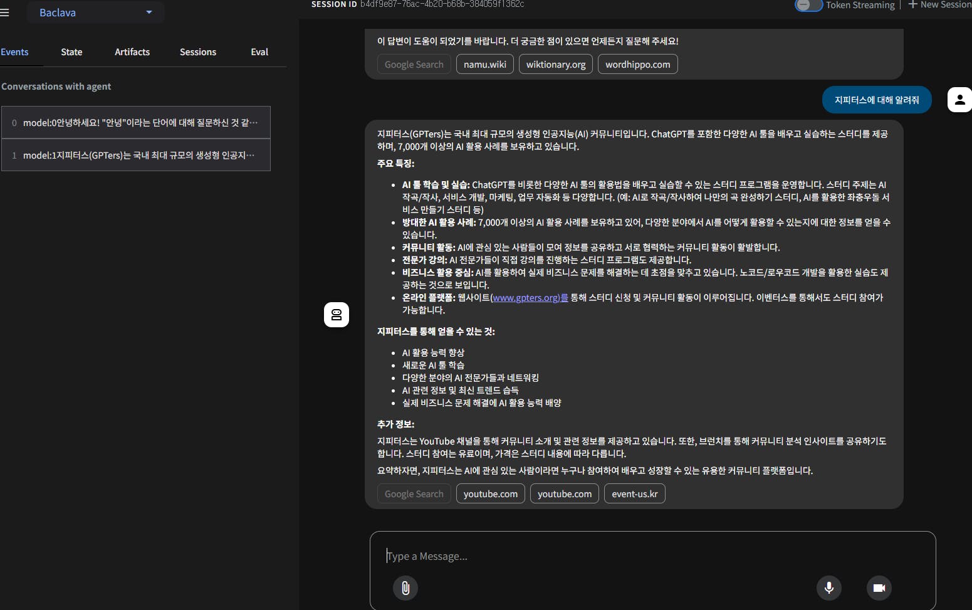Image resolution: width=972 pixels, height=610 pixels.
Task: Click the first youtube.com source chip
Action: click(491, 494)
